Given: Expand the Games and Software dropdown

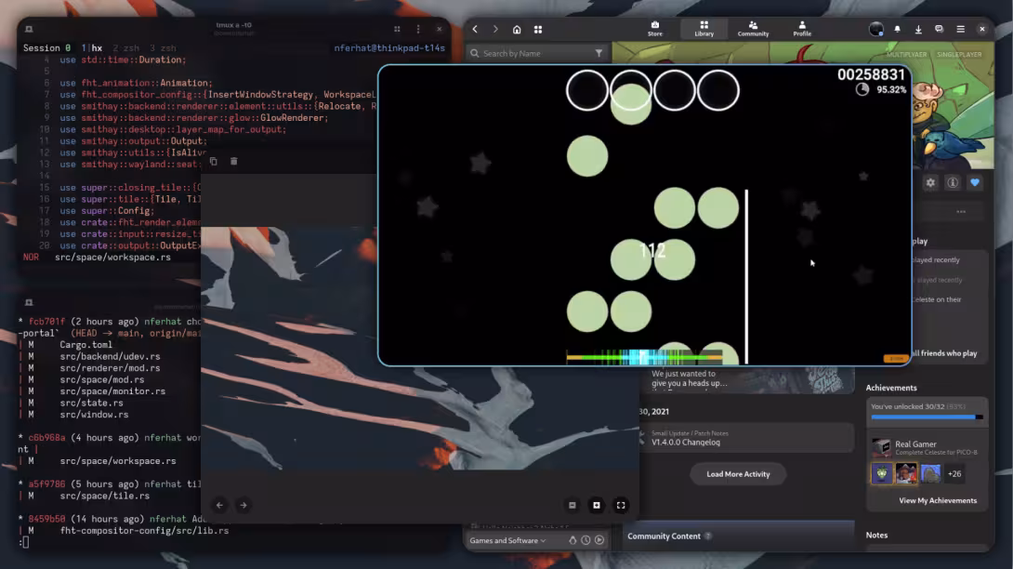Looking at the screenshot, I should click(507, 540).
